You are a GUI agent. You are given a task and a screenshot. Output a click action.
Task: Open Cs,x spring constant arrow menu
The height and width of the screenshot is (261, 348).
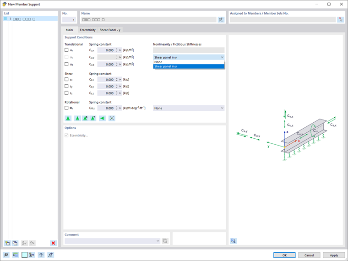point(120,80)
